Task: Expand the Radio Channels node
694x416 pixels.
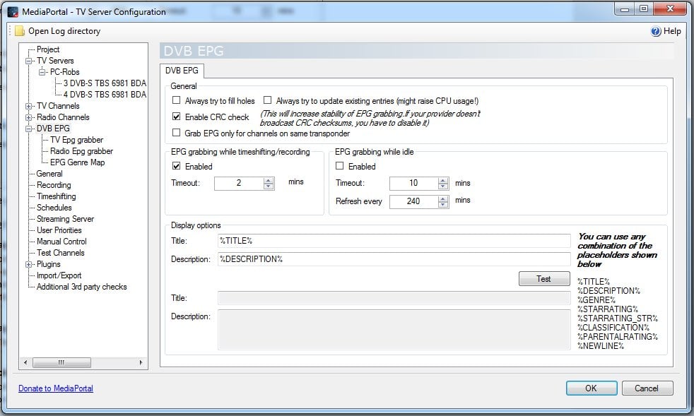Action: pos(29,118)
